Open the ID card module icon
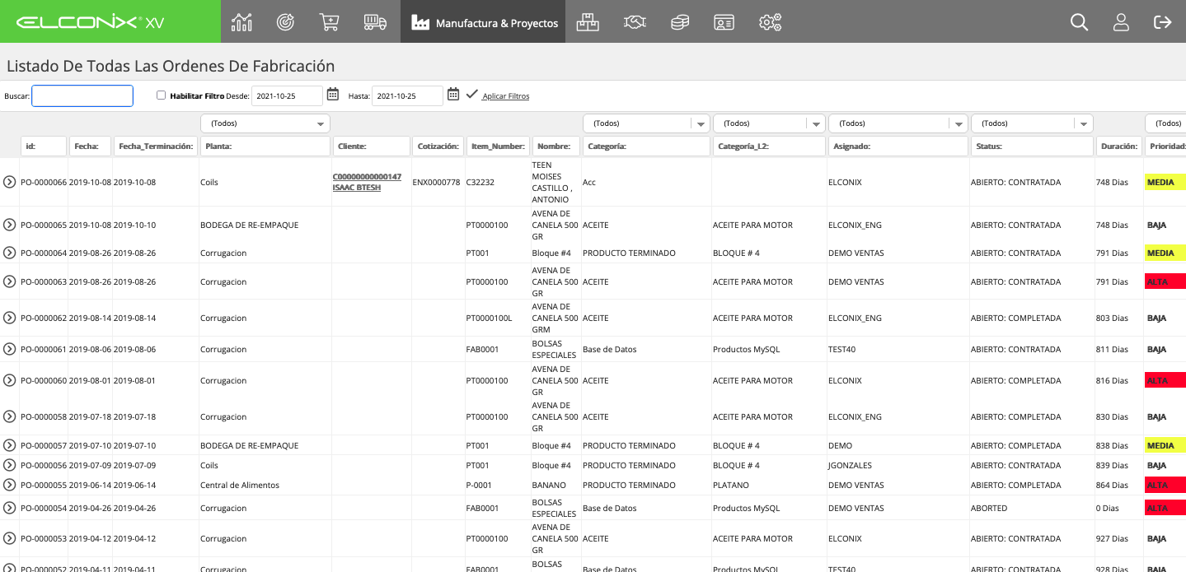The height and width of the screenshot is (572, 1186). [724, 22]
